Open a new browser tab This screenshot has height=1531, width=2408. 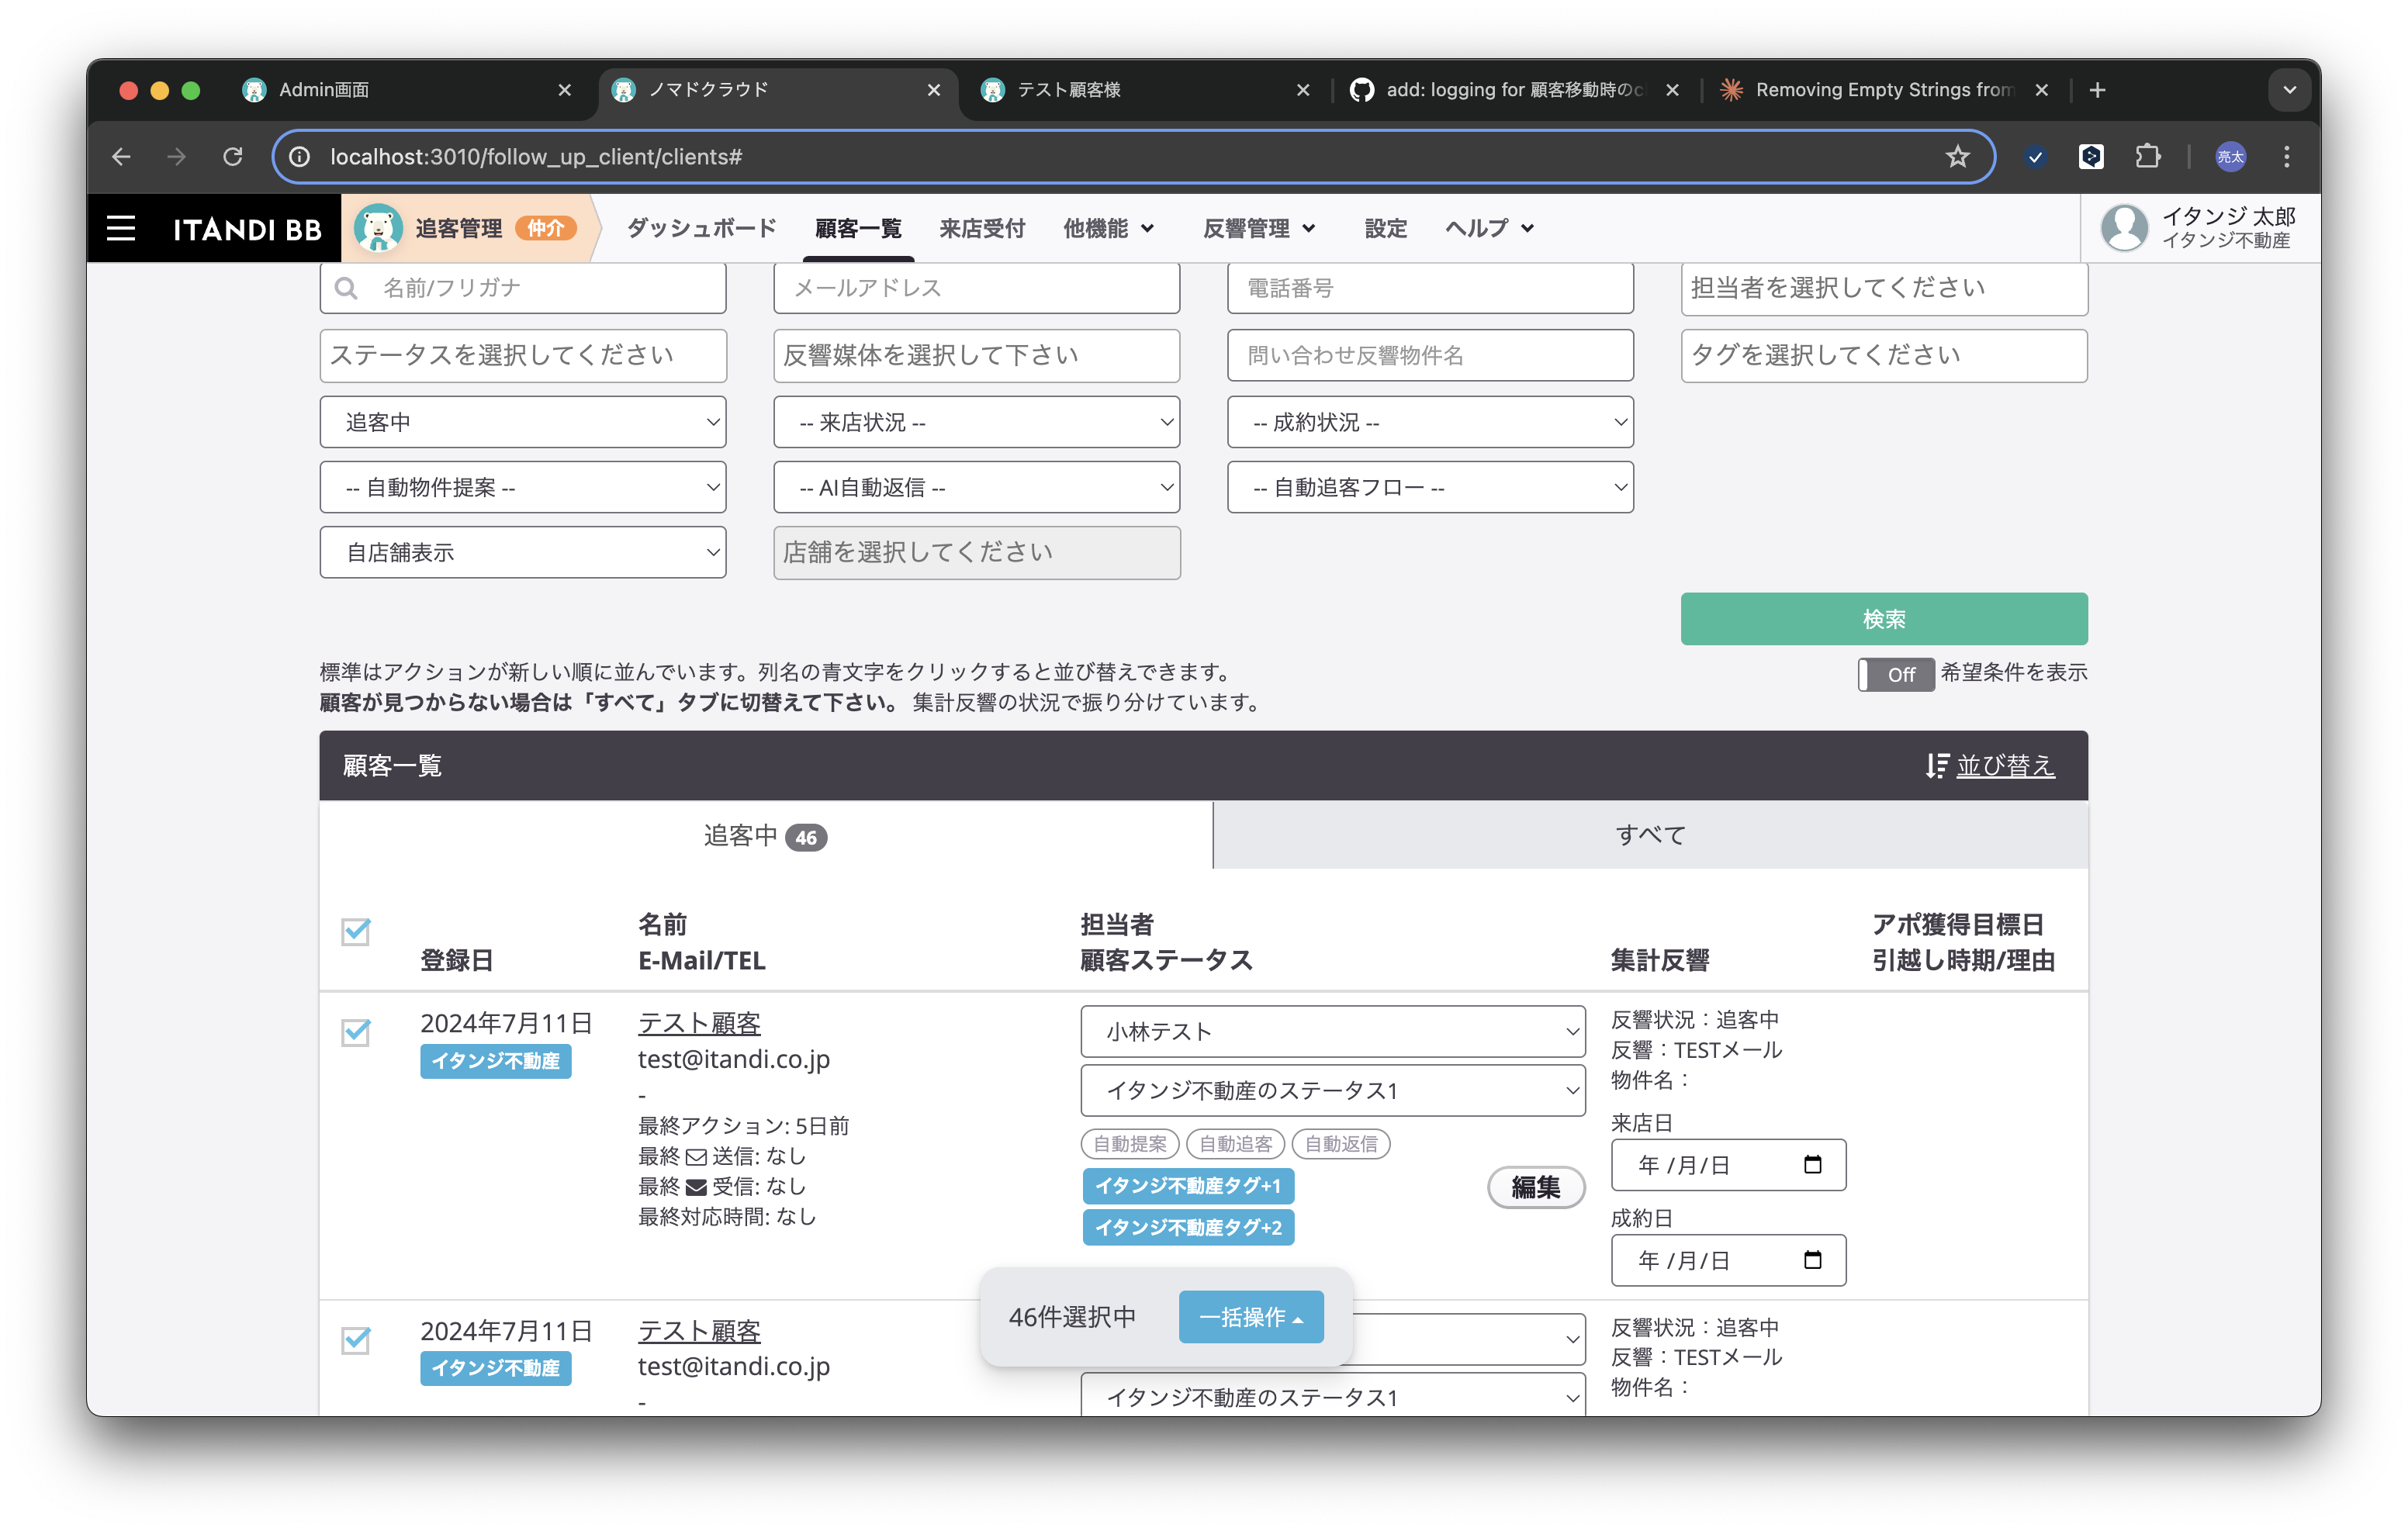pyautogui.click(x=2098, y=90)
